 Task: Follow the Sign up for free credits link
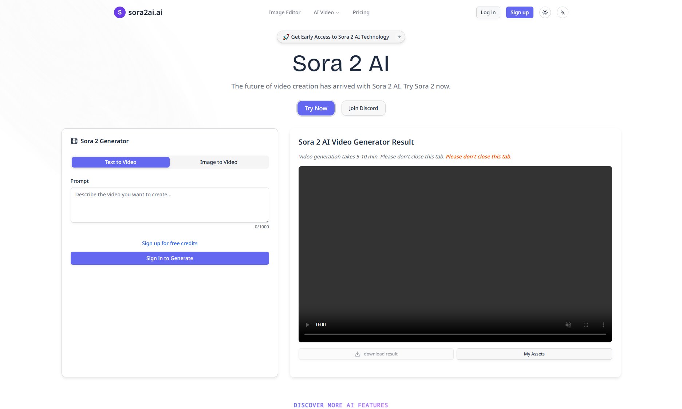click(170, 243)
